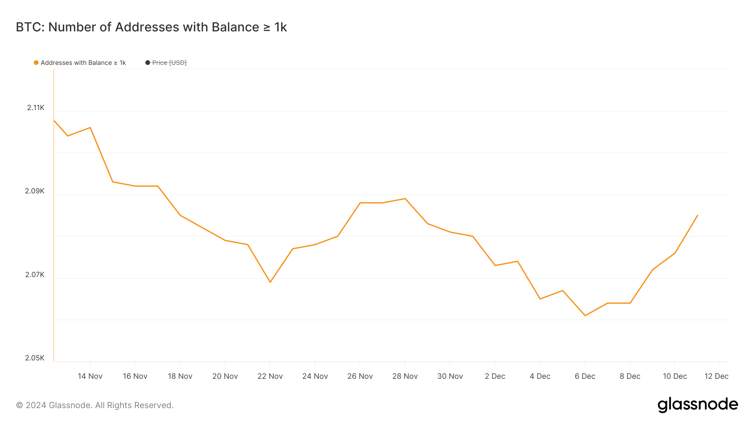Click the 2.11K y-axis label
This screenshot has height=424, width=754.
click(x=36, y=108)
